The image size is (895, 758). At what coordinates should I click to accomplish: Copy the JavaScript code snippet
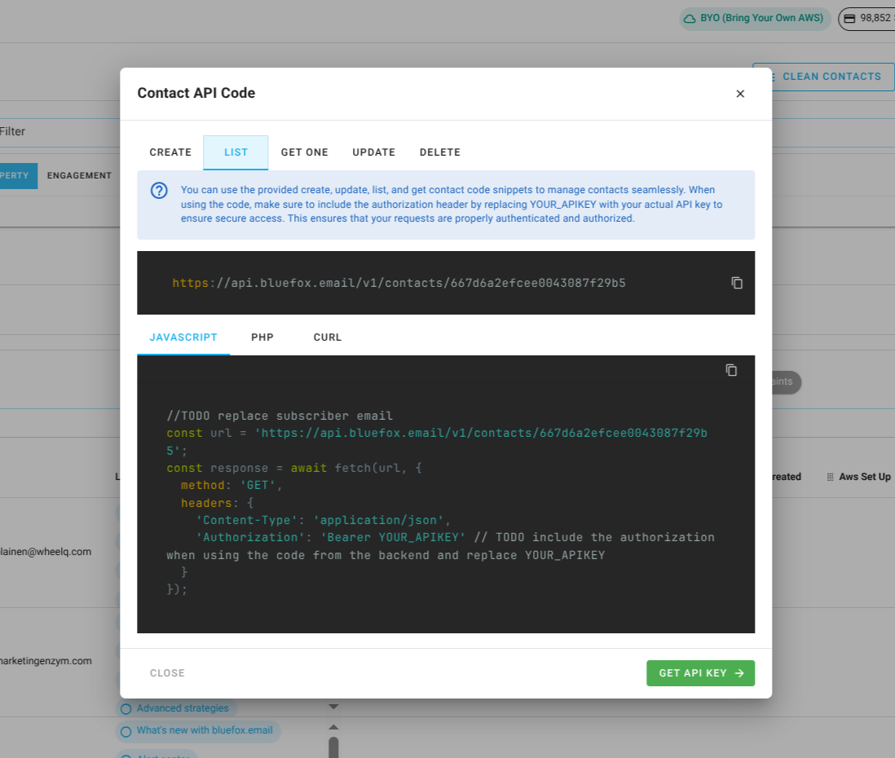[x=731, y=369]
